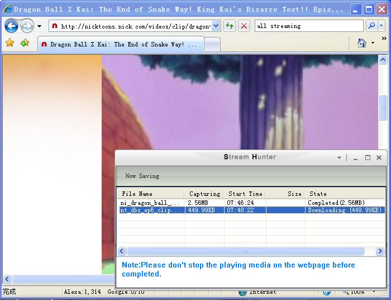Screen dimensions: 391x300
Task: Click Stream Hunter list scroll left arrow
Action: point(122,251)
